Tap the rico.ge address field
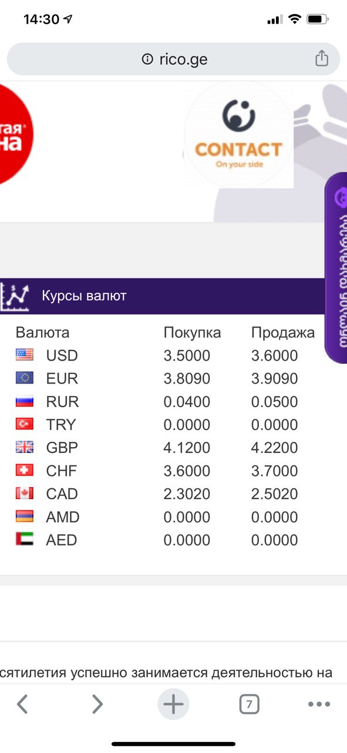 click(173, 59)
